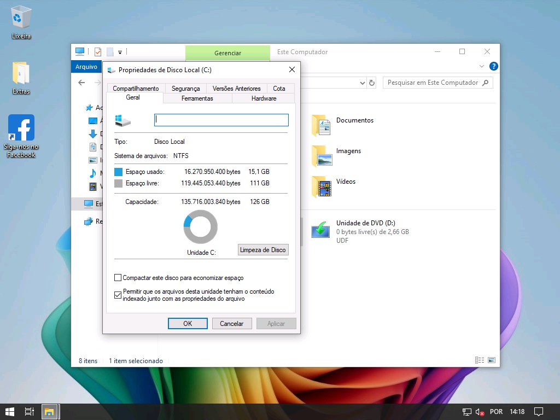Image resolution: width=560 pixels, height=420 pixels.
Task: Click the Este Computador icon in title bar
Action: coord(80,52)
